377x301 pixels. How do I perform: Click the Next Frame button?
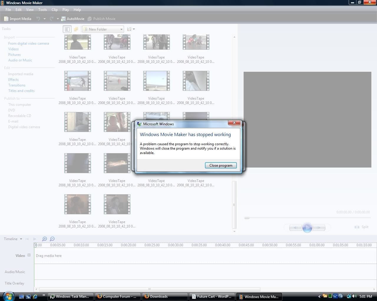pyautogui.click(x=319, y=228)
